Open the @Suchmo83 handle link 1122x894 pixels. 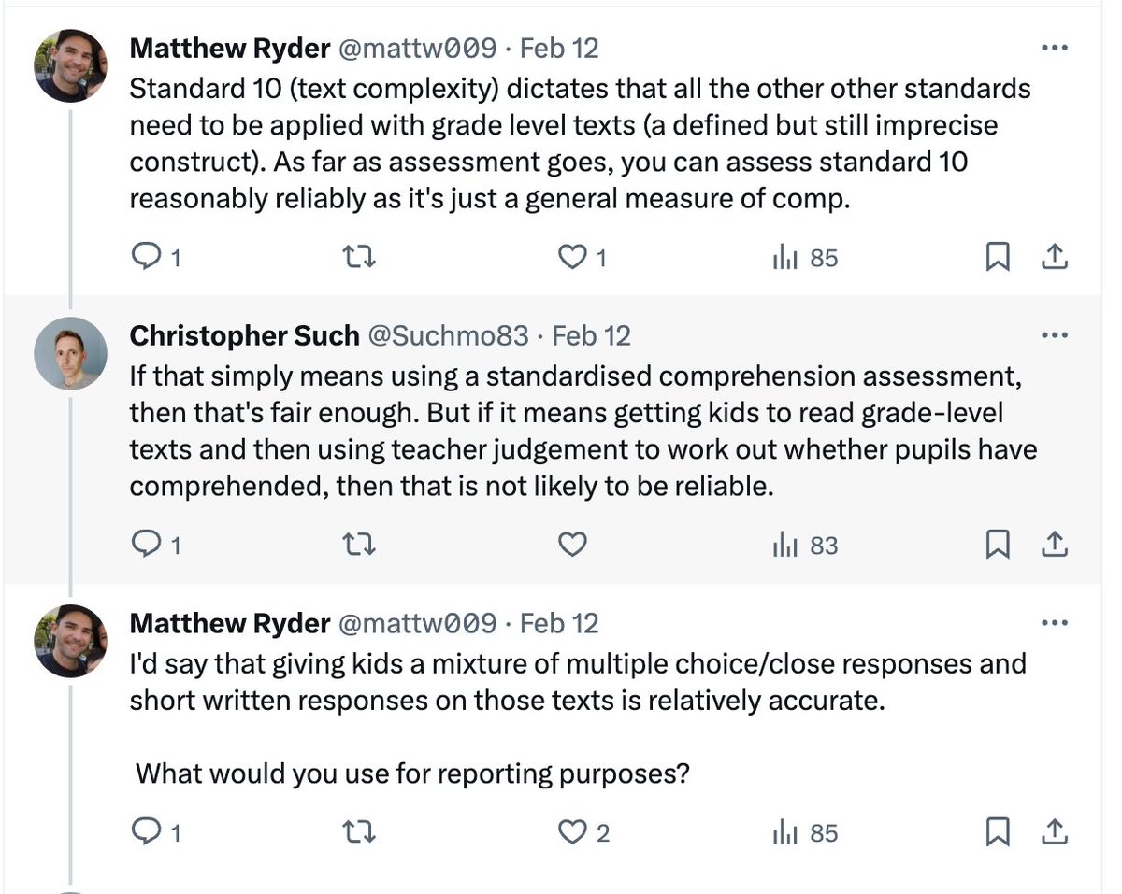pos(448,335)
